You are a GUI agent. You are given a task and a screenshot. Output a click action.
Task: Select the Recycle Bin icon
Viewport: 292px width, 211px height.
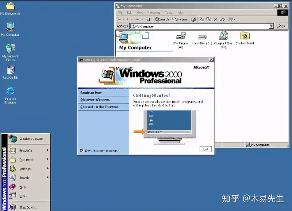10,72
